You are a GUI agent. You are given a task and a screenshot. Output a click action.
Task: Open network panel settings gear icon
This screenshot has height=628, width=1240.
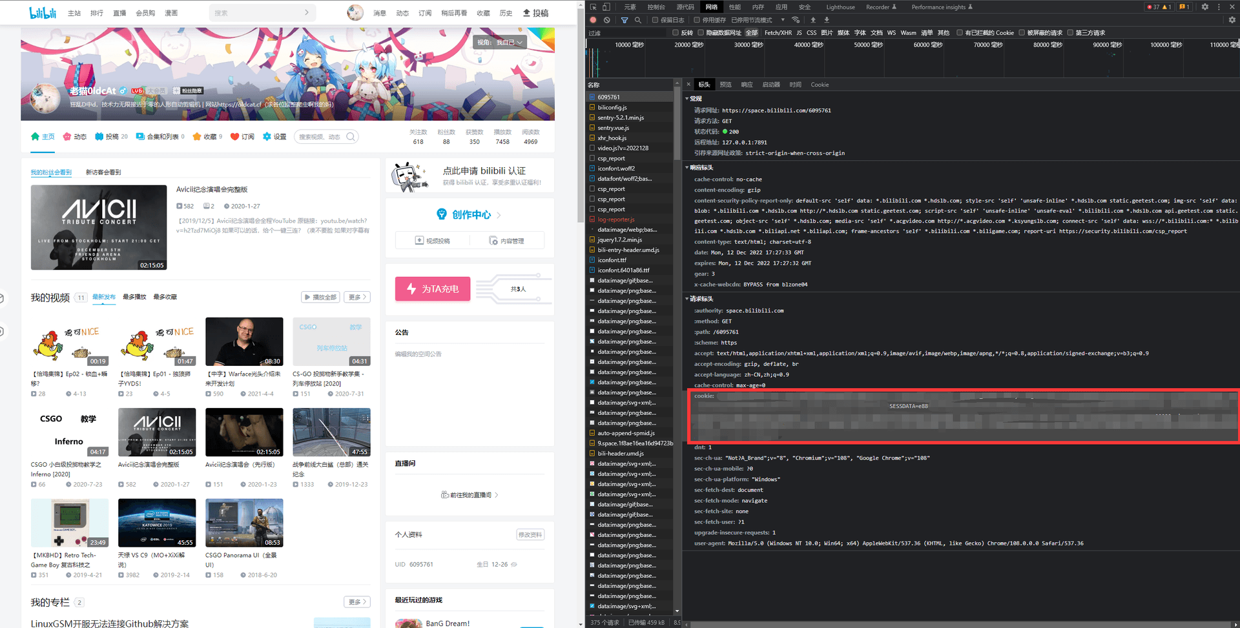(1232, 20)
